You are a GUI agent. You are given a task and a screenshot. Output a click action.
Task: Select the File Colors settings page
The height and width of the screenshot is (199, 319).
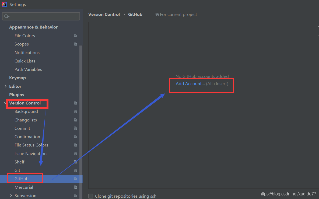[x=24, y=36]
